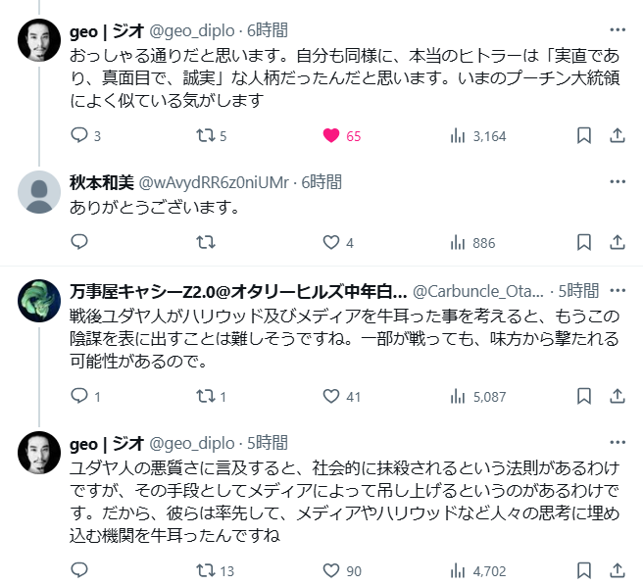
Task: Reply to 秋本和美's tweet
Action: [x=80, y=242]
